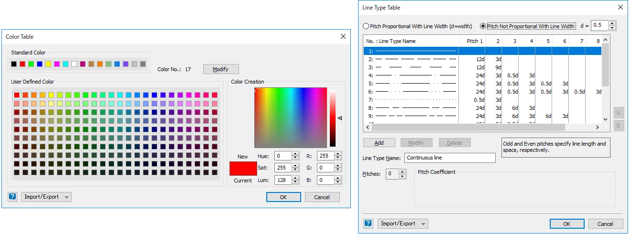
Task: Increase the Pitches count stepper
Action: [x=403, y=171]
